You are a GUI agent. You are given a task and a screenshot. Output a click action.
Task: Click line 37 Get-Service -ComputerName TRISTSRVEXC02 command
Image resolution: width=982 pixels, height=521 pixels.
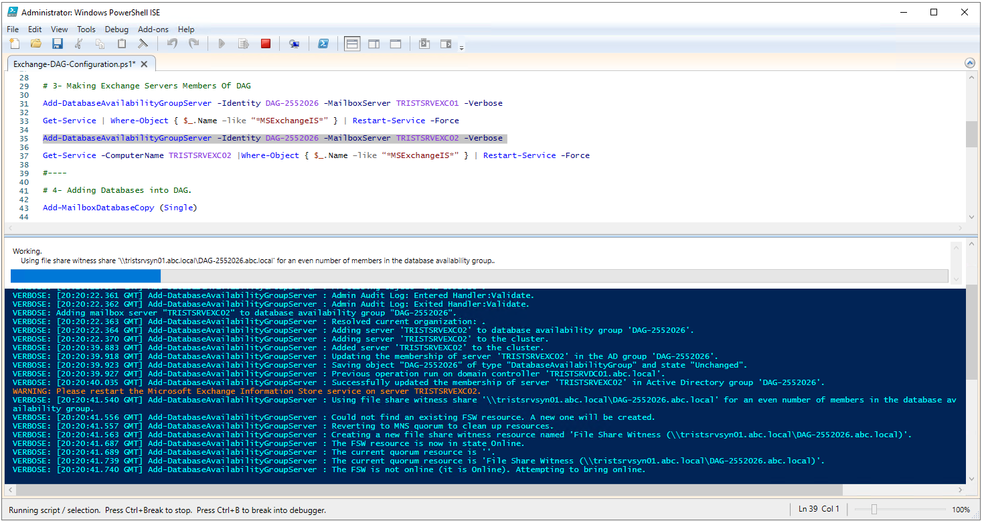point(316,155)
